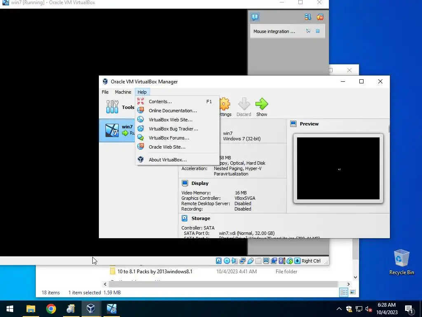
Task: Click the Preview section header
Action: tap(309, 124)
